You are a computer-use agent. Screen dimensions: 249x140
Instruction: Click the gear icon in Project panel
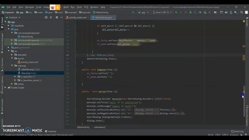57,17
